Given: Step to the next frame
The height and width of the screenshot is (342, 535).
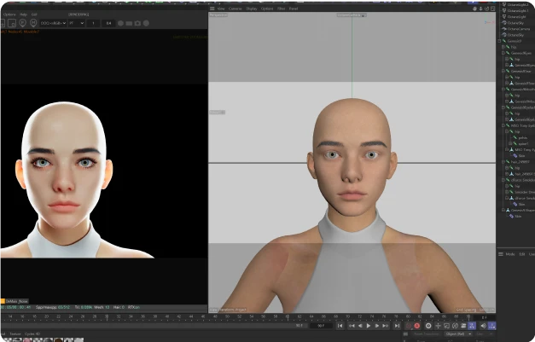Looking at the screenshot, I should [x=376, y=326].
